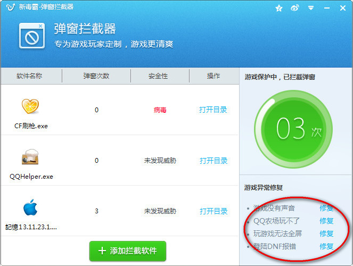353x266 pixels.
Task: Click the 软件名称 column header
Action: (29, 76)
